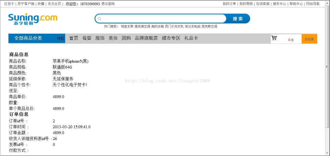Click hot search term 相宜本草
The width and height of the screenshot is (330, 156).
127,26
